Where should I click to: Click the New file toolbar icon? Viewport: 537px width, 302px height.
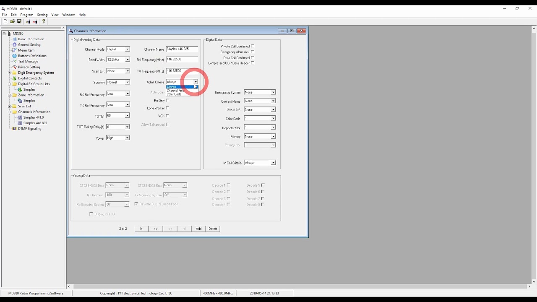click(5, 21)
